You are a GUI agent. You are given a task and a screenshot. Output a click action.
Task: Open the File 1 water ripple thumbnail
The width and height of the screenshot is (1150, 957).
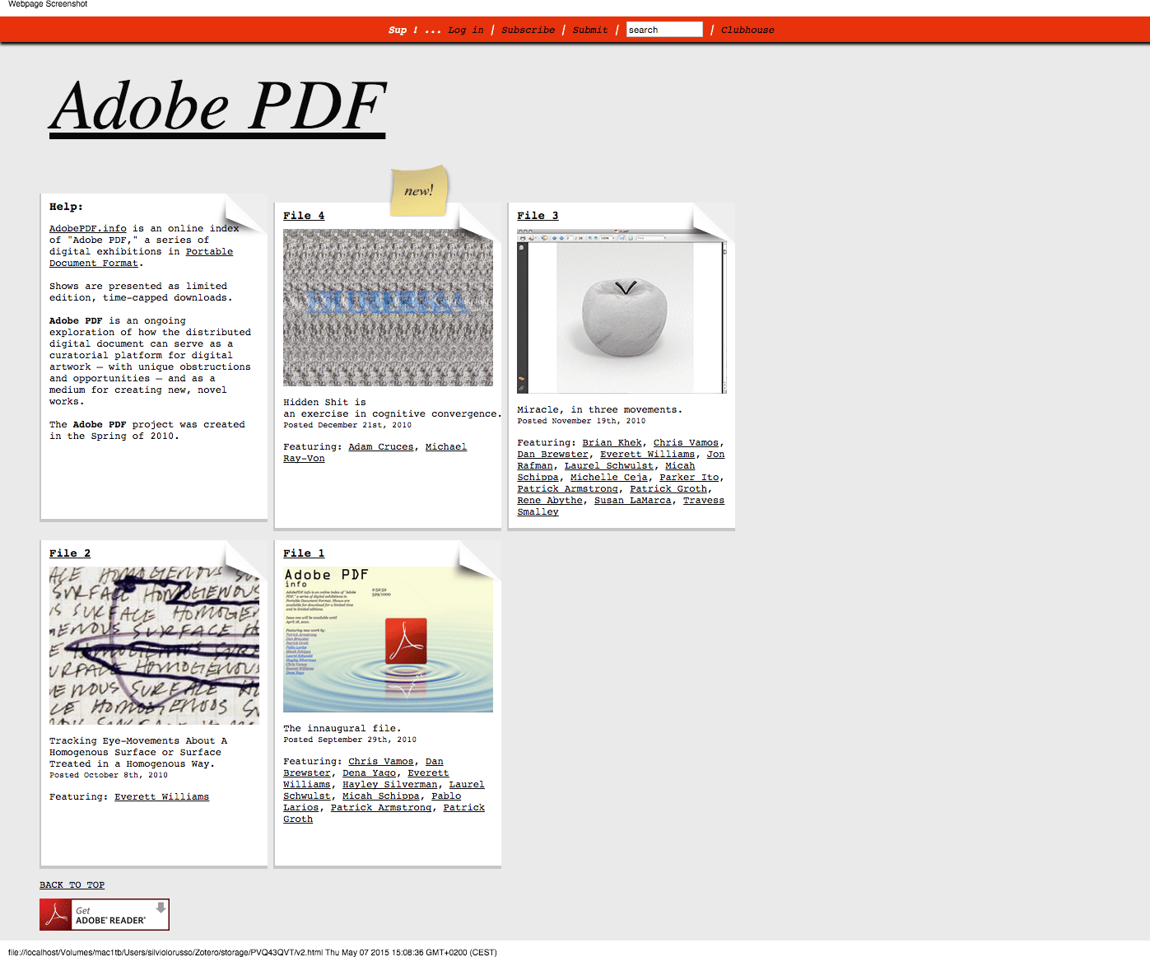pyautogui.click(x=388, y=639)
